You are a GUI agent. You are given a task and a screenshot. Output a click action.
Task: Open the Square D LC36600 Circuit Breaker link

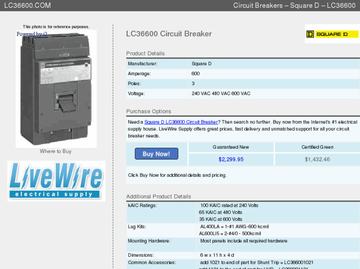click(181, 122)
